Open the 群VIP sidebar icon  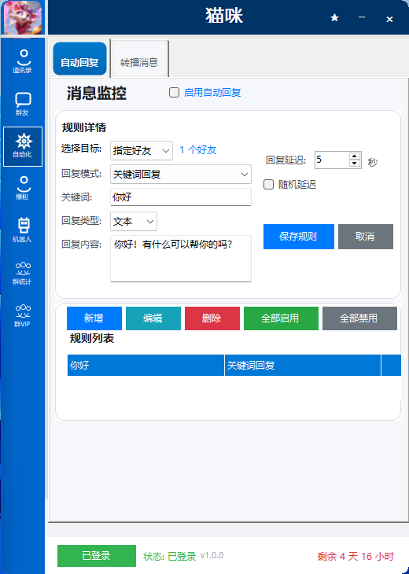(23, 315)
